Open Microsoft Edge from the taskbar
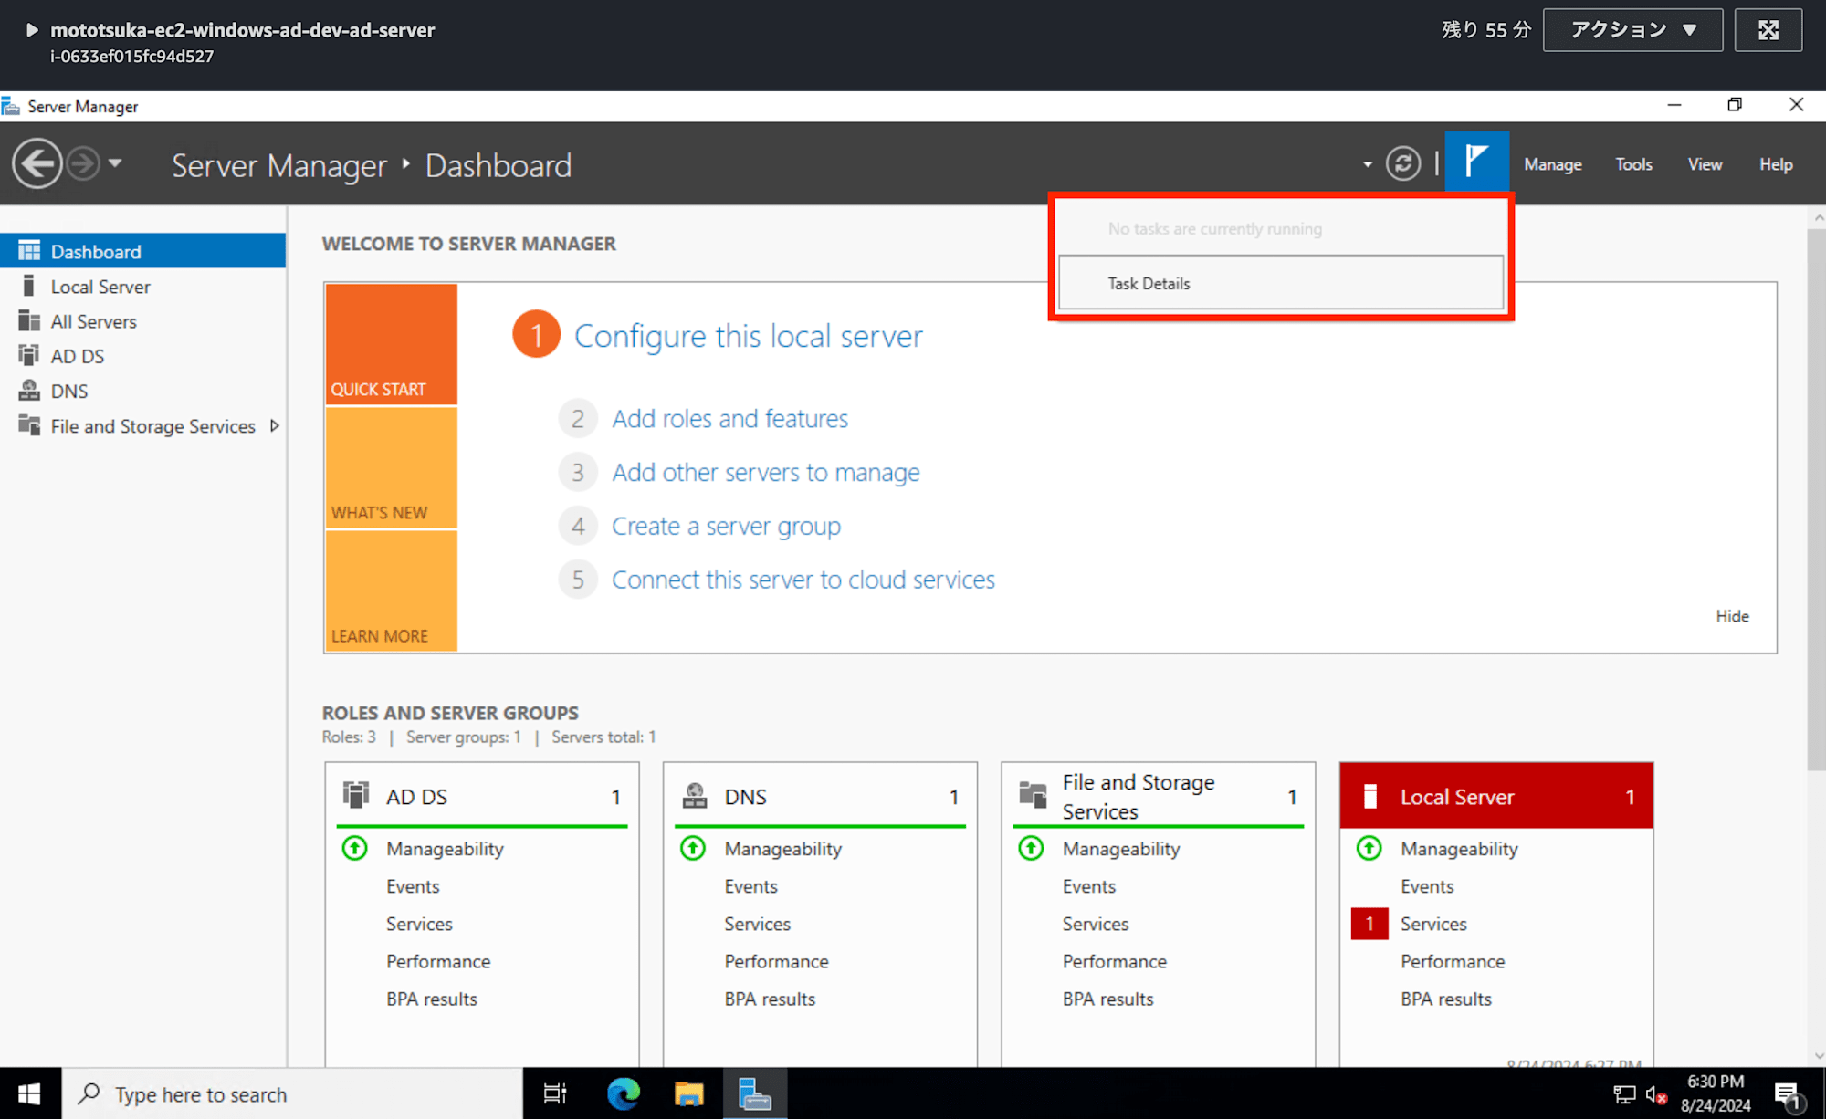1826x1119 pixels. [624, 1093]
